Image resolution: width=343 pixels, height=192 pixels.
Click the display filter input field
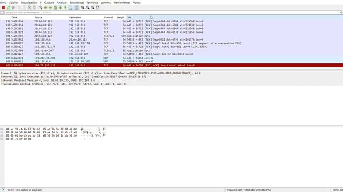(171, 13)
